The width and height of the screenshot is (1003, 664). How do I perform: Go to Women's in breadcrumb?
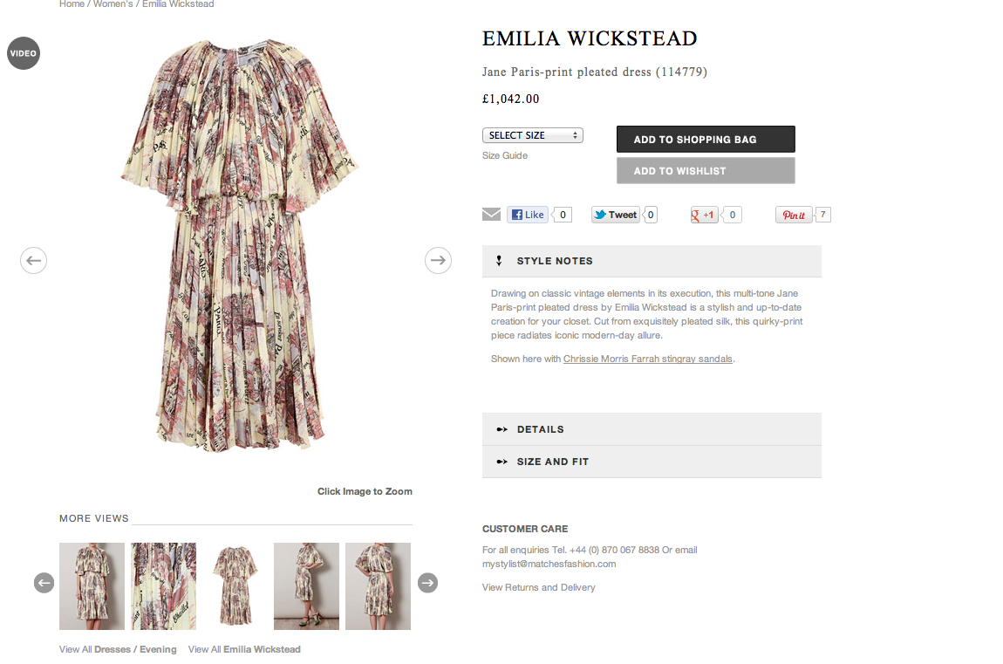(113, 4)
